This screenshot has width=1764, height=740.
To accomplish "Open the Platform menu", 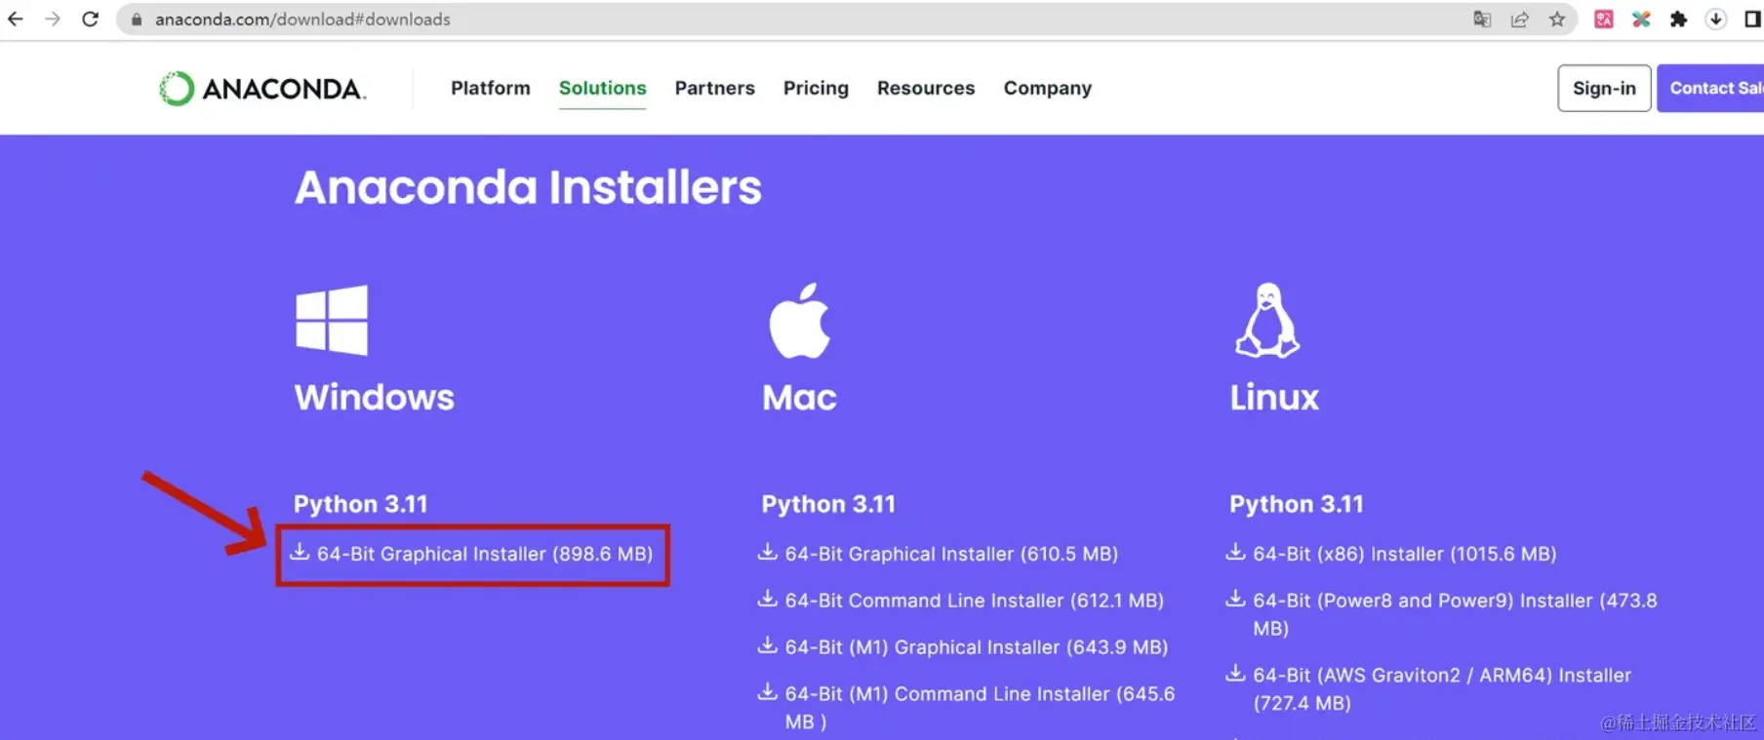I will tap(491, 88).
